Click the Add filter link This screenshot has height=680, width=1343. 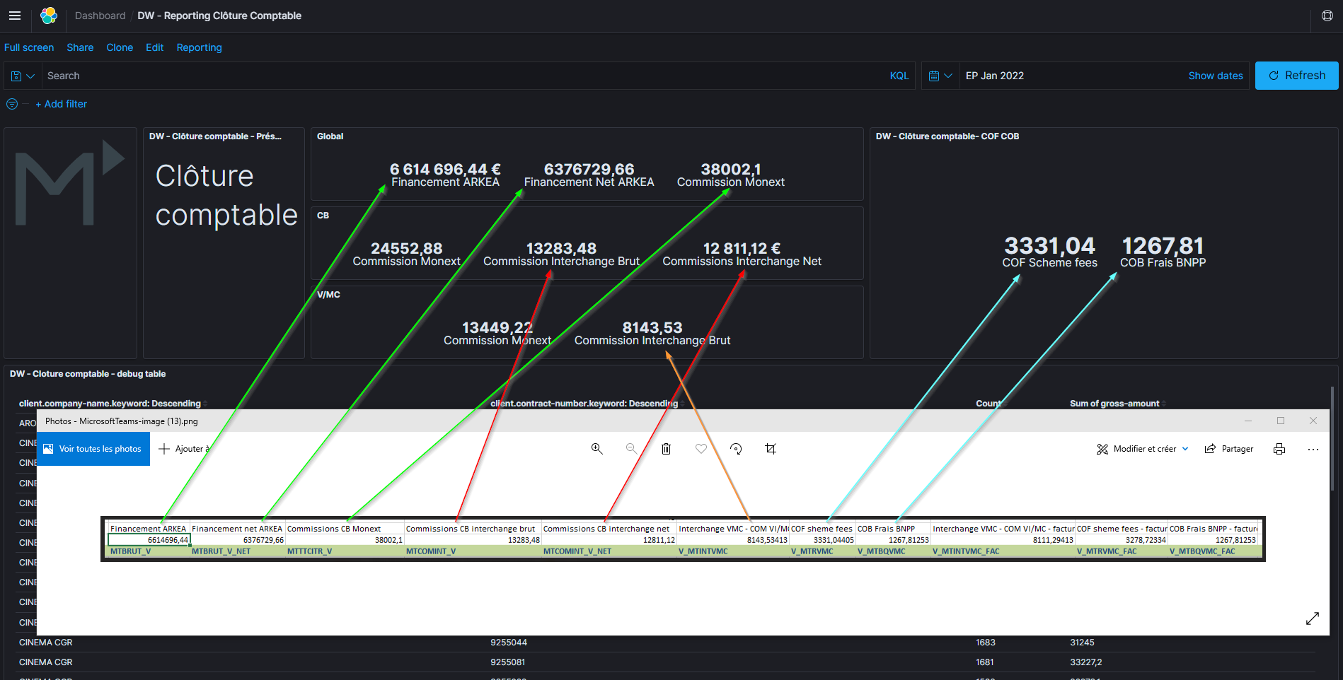point(62,104)
